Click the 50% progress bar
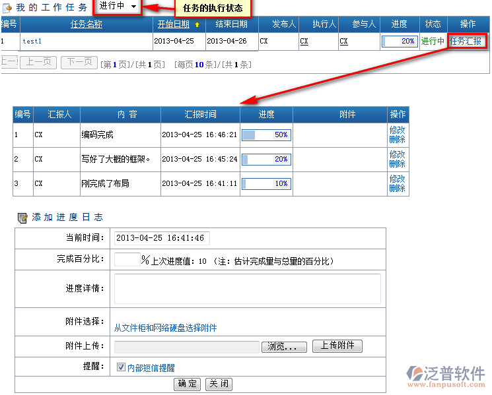Screen dimensions: 492x395 [x=266, y=135]
